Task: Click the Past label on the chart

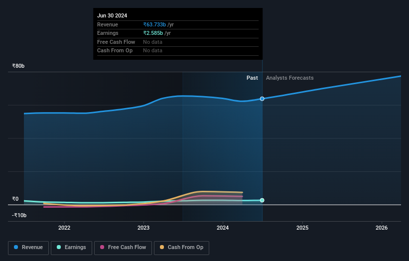Action: 252,78
